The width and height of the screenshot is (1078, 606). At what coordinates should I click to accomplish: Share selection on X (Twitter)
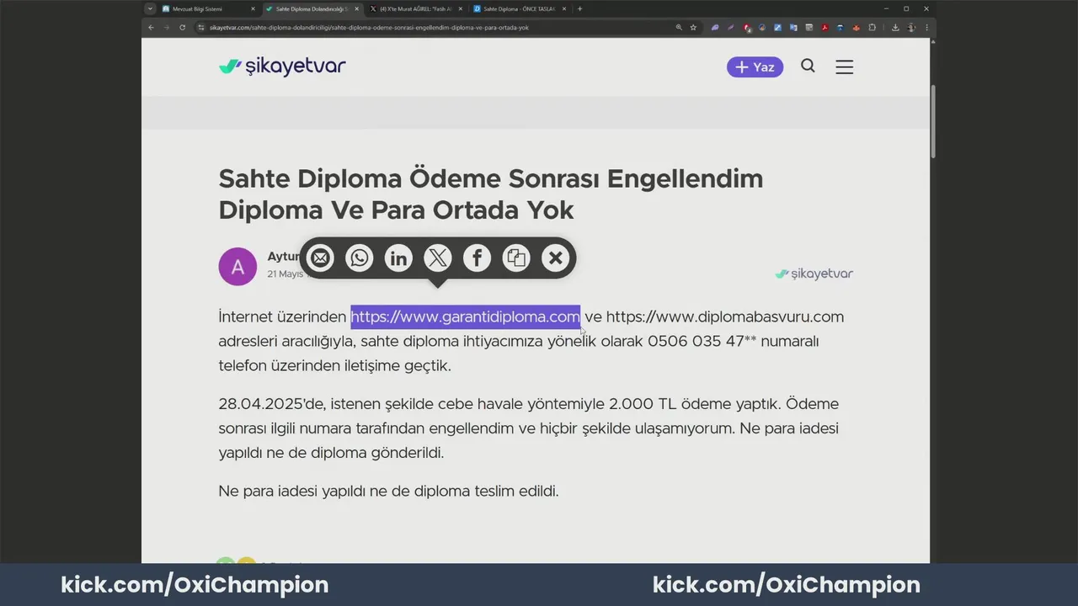pyautogui.click(x=438, y=258)
